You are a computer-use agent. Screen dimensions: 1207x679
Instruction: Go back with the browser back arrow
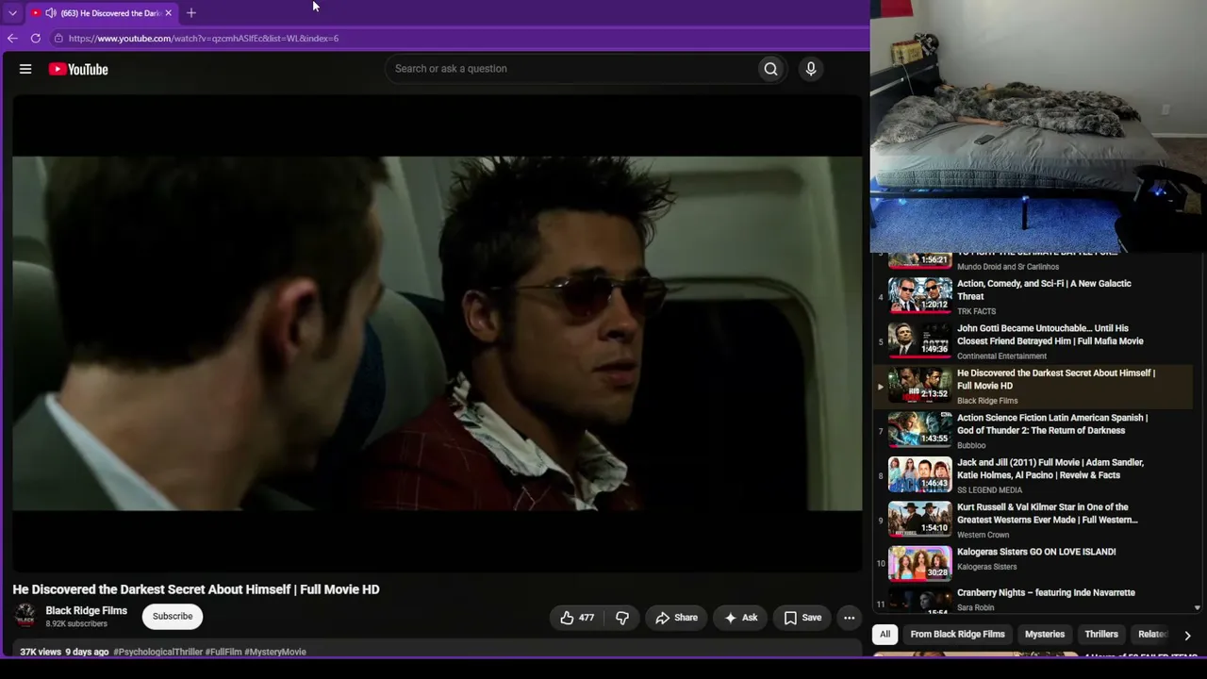(12, 39)
